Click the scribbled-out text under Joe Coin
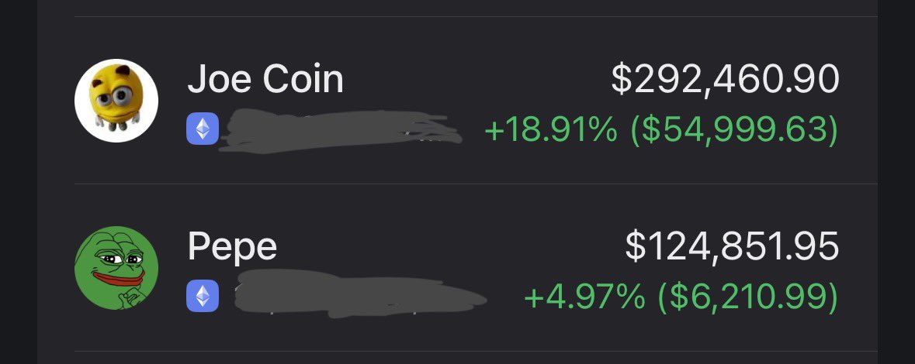The image size is (915, 364). click(x=340, y=130)
